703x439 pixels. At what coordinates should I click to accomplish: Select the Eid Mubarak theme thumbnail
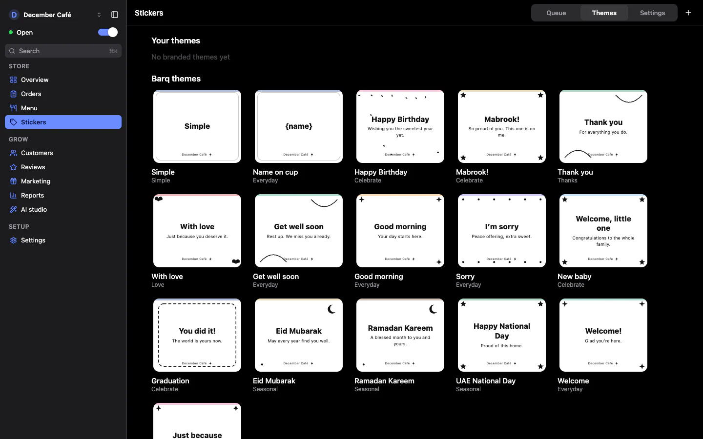coord(299,335)
